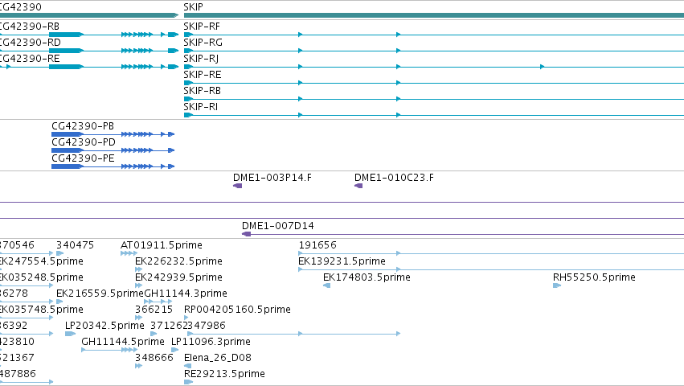Click the EK226232.5prime EST label
Screen dimensions: 684x386
click(x=179, y=261)
